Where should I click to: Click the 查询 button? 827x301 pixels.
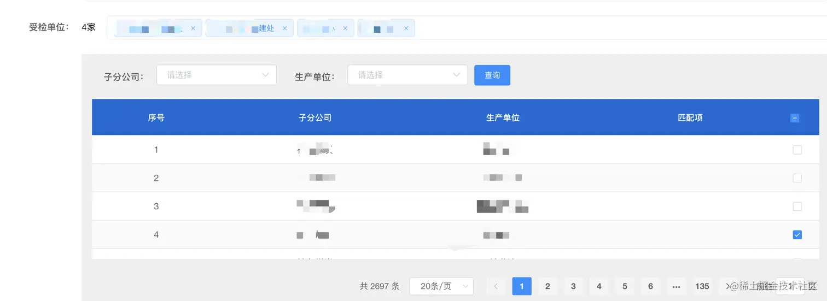point(492,75)
